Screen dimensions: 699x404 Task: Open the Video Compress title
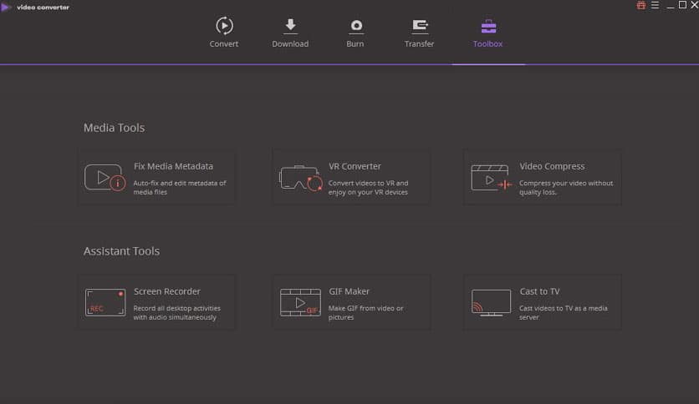pyautogui.click(x=552, y=166)
